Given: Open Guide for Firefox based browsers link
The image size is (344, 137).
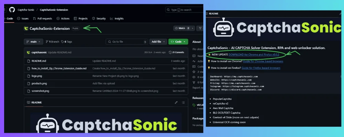Looking at the screenshot, I should pos(261,68).
